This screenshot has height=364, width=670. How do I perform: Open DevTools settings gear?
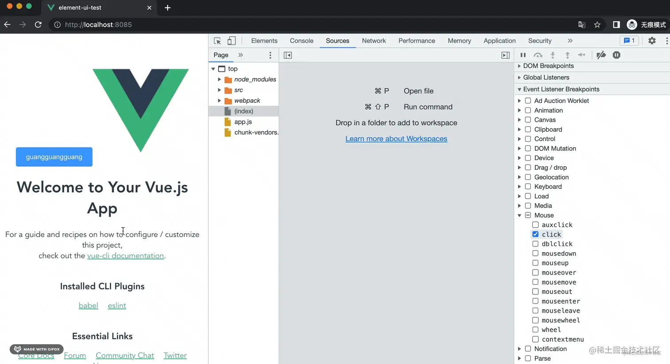652,41
